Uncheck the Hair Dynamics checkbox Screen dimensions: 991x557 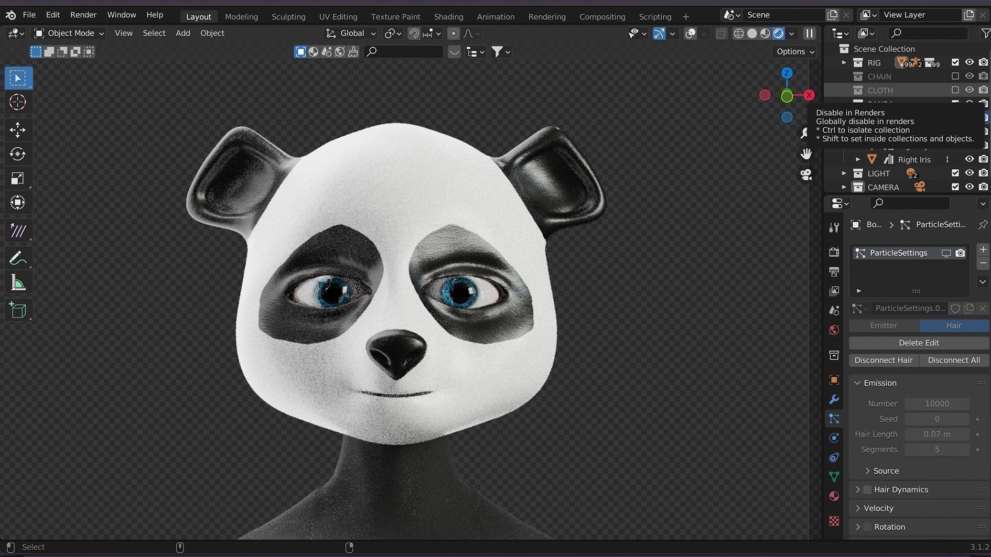pos(867,490)
